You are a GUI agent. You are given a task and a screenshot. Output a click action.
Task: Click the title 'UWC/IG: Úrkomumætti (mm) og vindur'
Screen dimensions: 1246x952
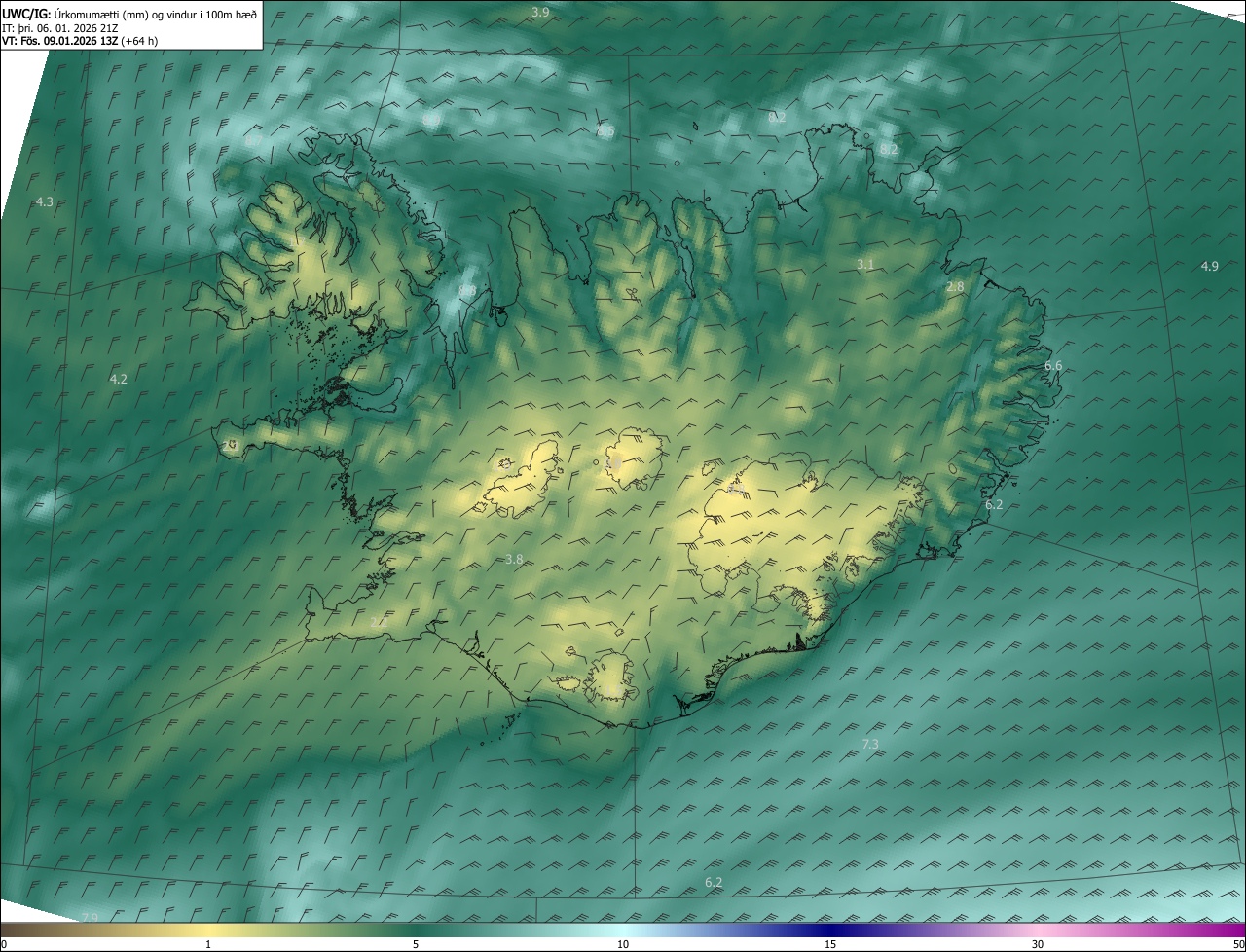129,13
